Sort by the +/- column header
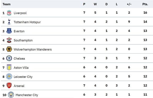The image size is (153, 98). [x=129, y=4]
